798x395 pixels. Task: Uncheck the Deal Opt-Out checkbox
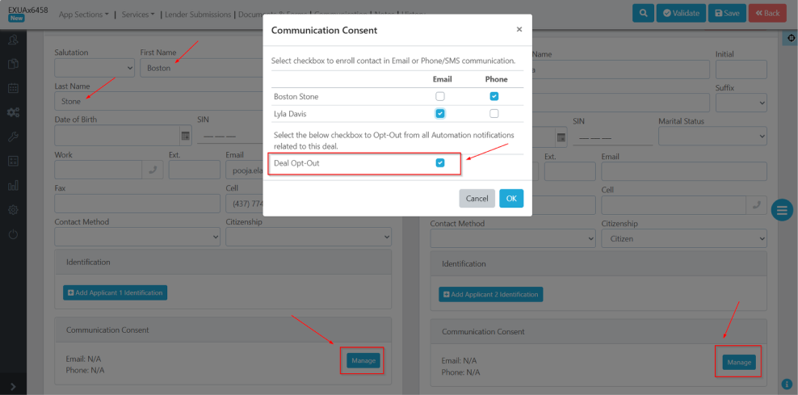440,163
